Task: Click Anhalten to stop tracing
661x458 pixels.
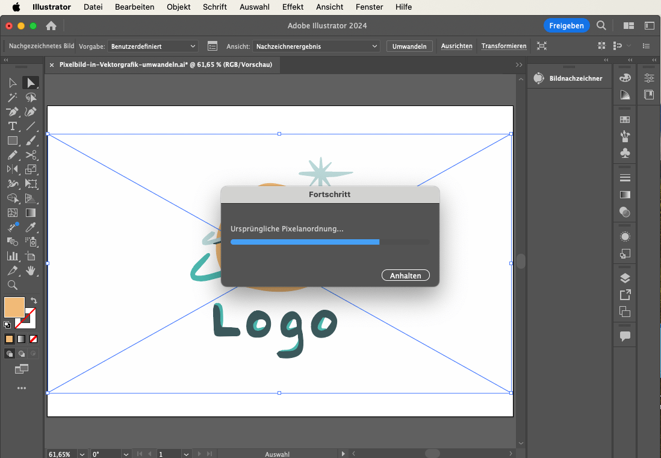Action: point(405,275)
